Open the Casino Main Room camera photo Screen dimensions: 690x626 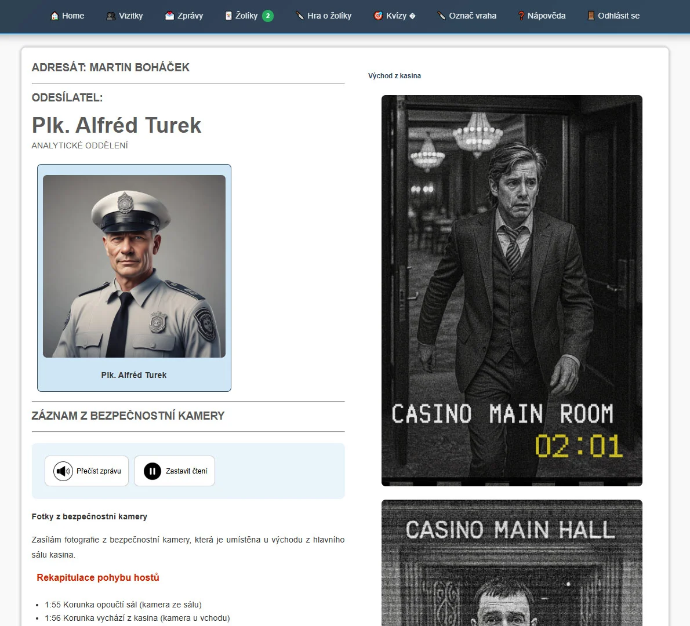click(511, 290)
